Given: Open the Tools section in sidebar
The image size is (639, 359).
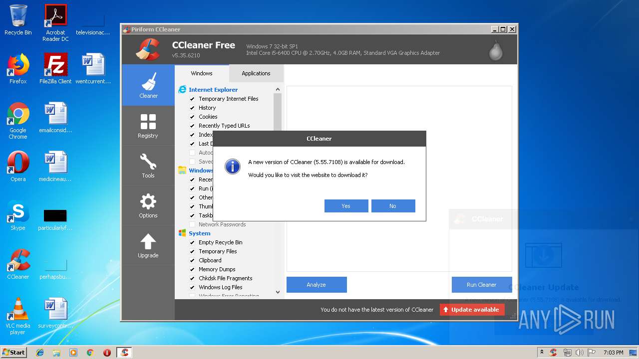Looking at the screenshot, I should tap(148, 165).
